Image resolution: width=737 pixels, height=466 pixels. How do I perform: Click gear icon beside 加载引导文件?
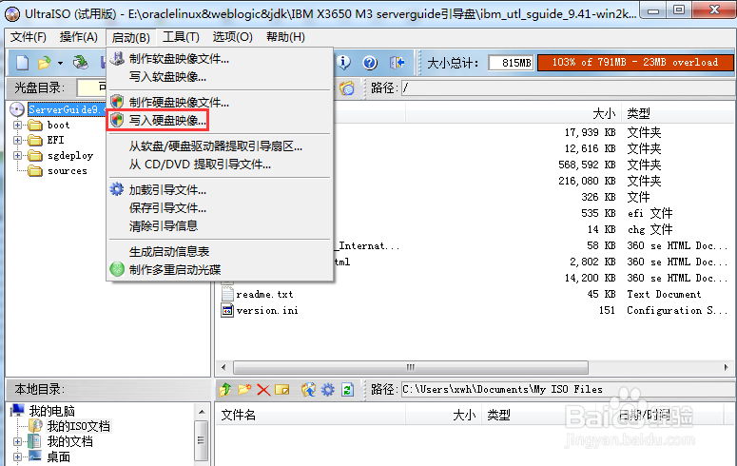[117, 189]
